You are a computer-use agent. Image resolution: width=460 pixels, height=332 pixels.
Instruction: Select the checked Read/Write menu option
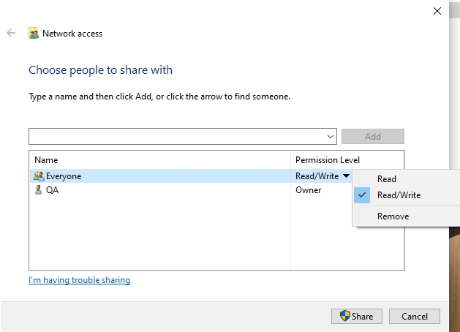(399, 195)
